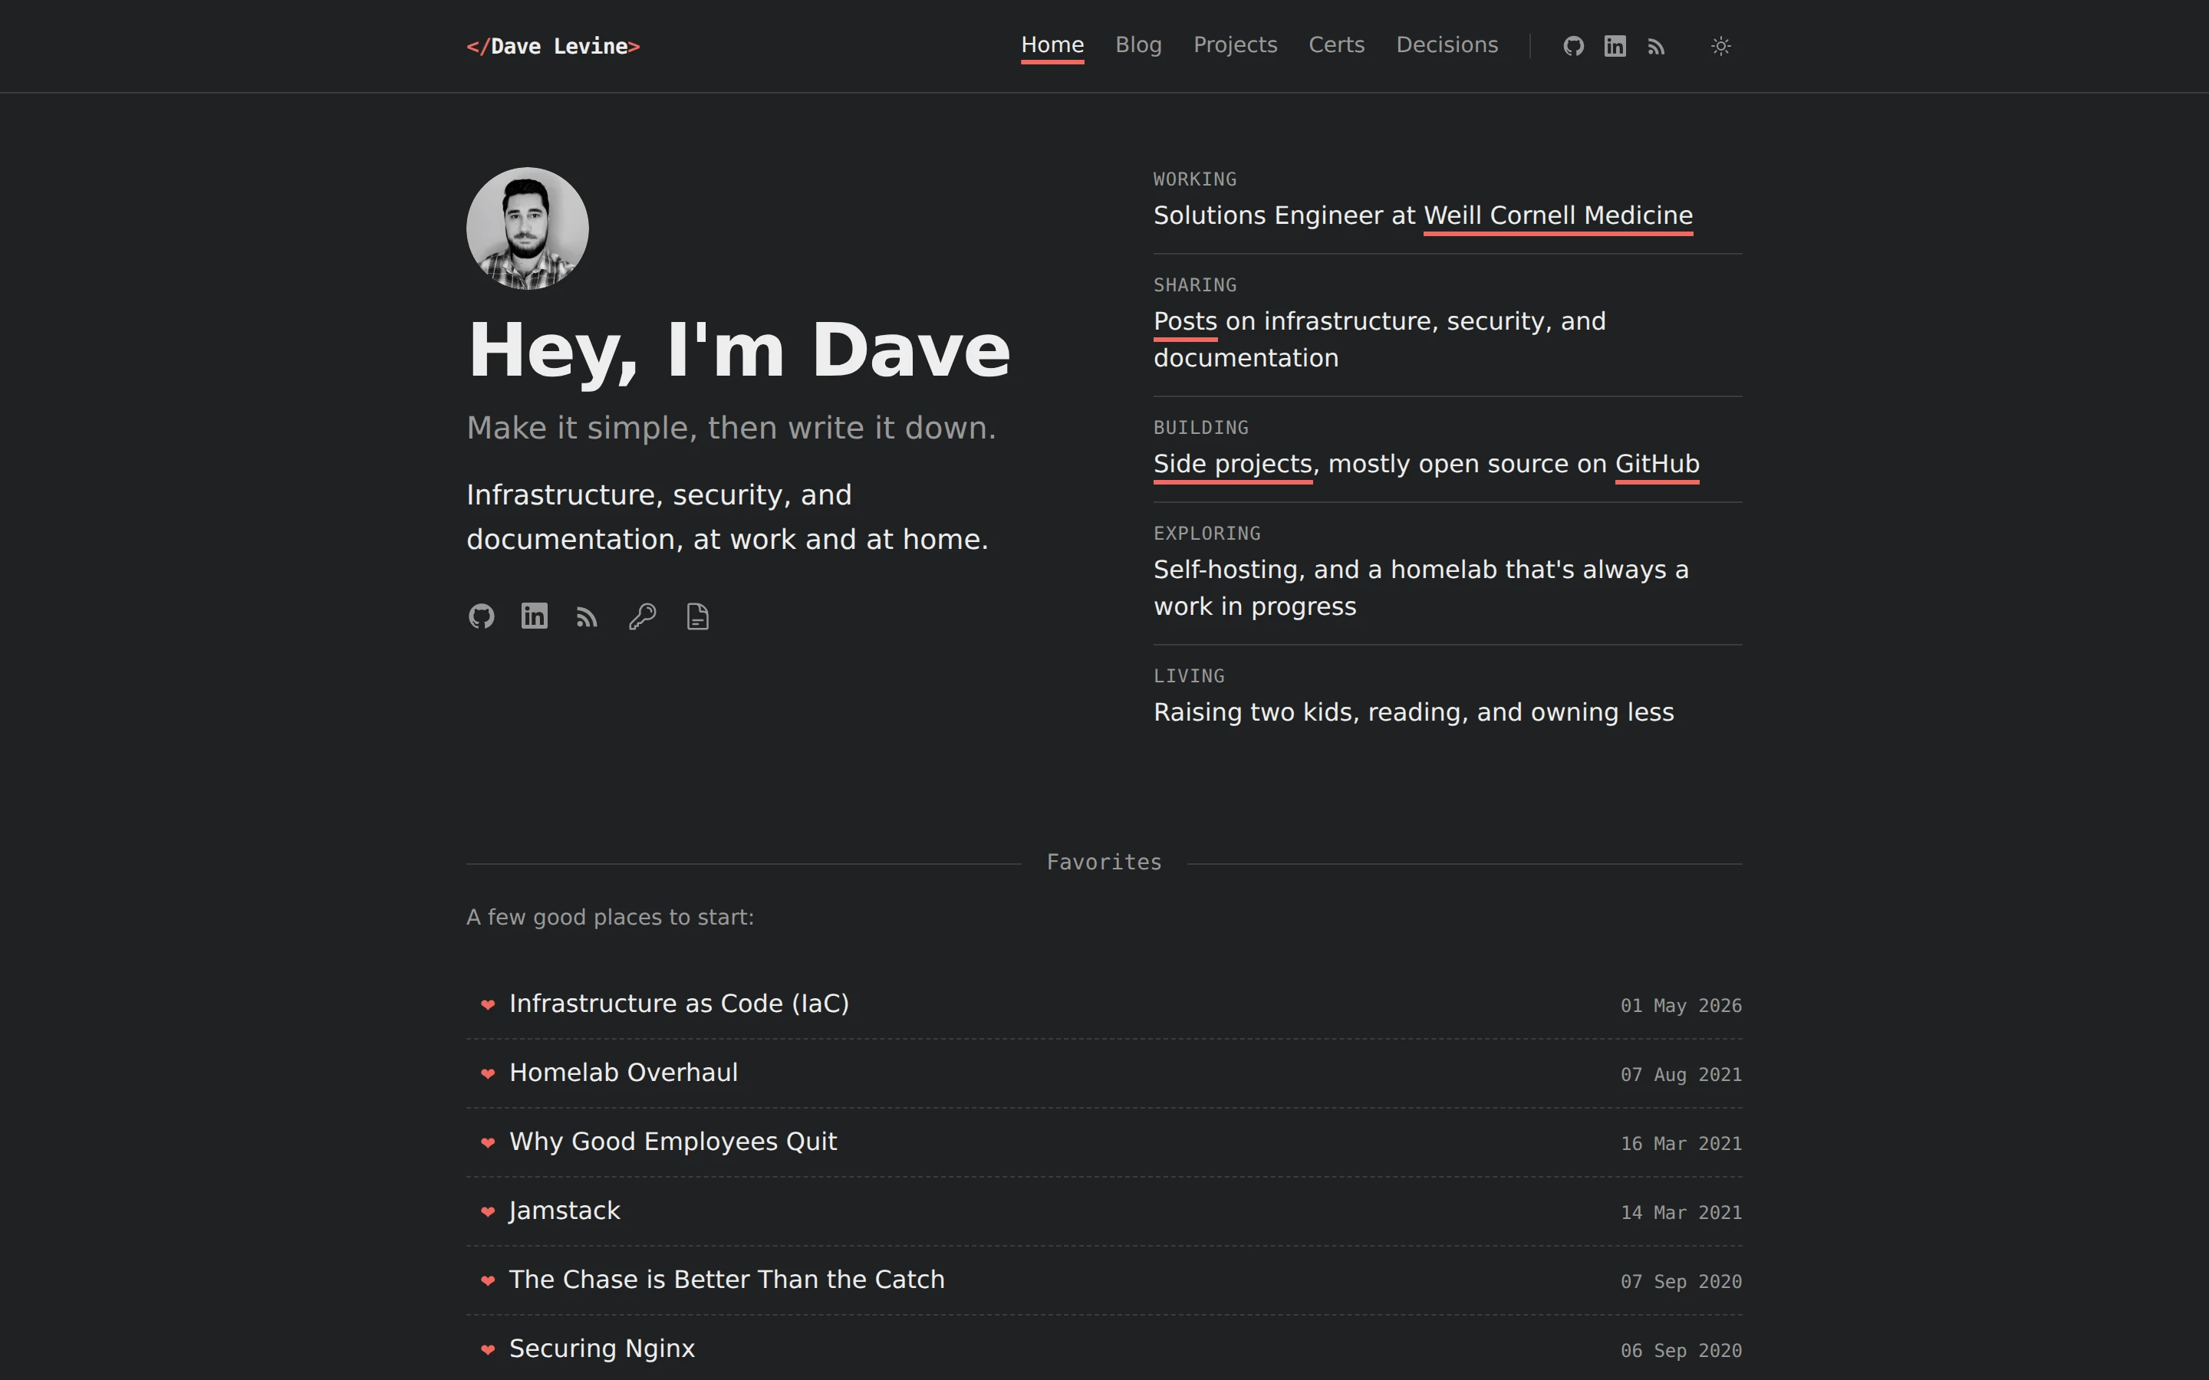Open the Side projects link
The height and width of the screenshot is (1380, 2209).
click(1233, 465)
